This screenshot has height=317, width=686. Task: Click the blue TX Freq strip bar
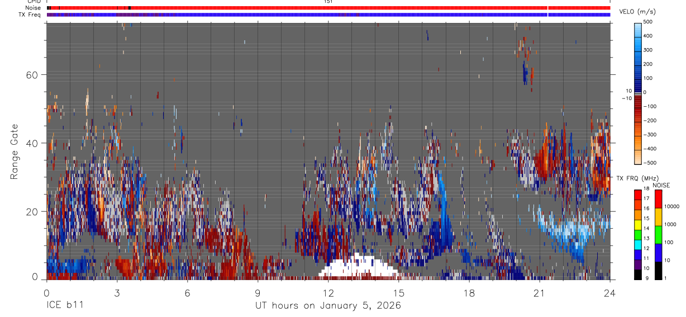(x=328, y=15)
